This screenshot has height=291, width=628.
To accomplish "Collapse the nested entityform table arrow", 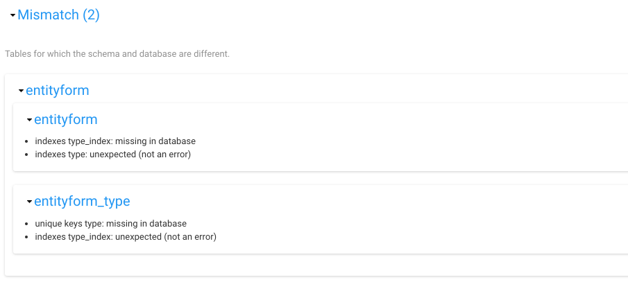I will 29,120.
